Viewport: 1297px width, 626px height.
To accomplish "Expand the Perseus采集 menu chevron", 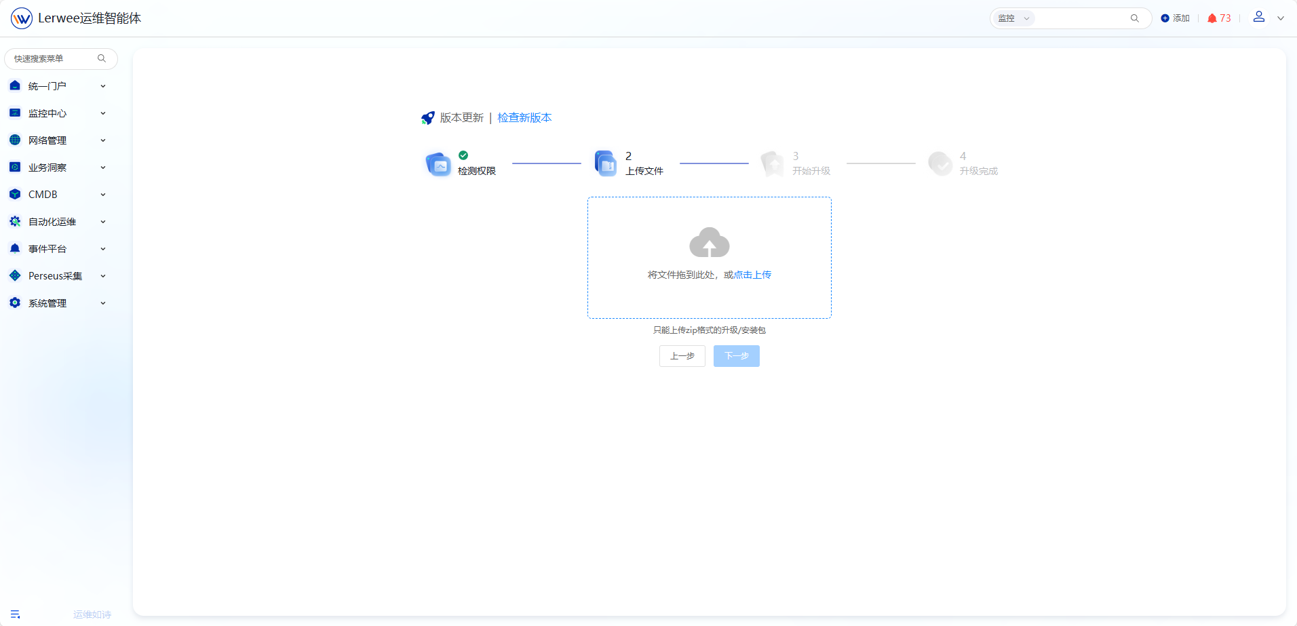I will coord(103,276).
